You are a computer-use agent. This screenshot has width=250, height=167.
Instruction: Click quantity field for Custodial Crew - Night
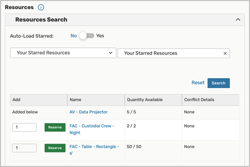click(24, 127)
